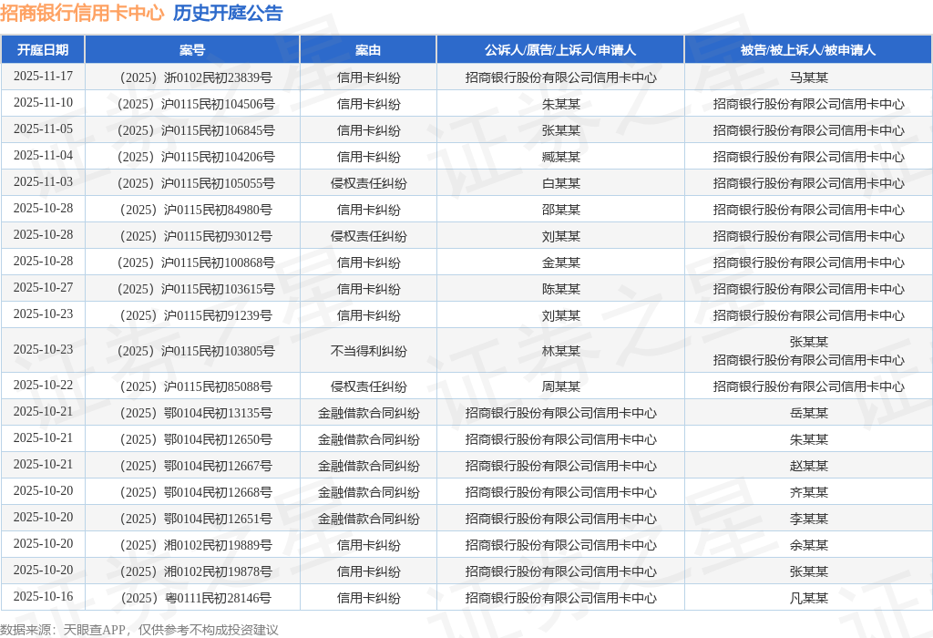Click the 招商银行信用卡中心 title text
This screenshot has width=933, height=638.
(82, 13)
